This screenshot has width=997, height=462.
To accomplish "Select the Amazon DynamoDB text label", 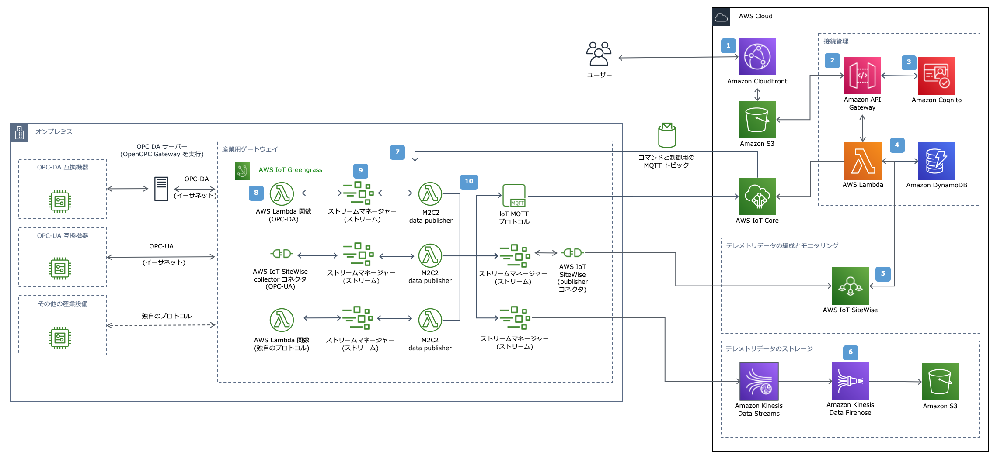I will tap(937, 185).
